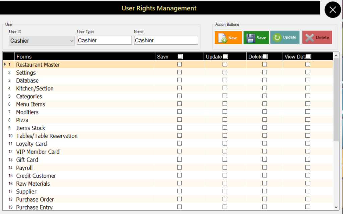The height and width of the screenshot is (214, 343).
Task: Enable View Data right for Modifiers
Action: (x=308, y=112)
